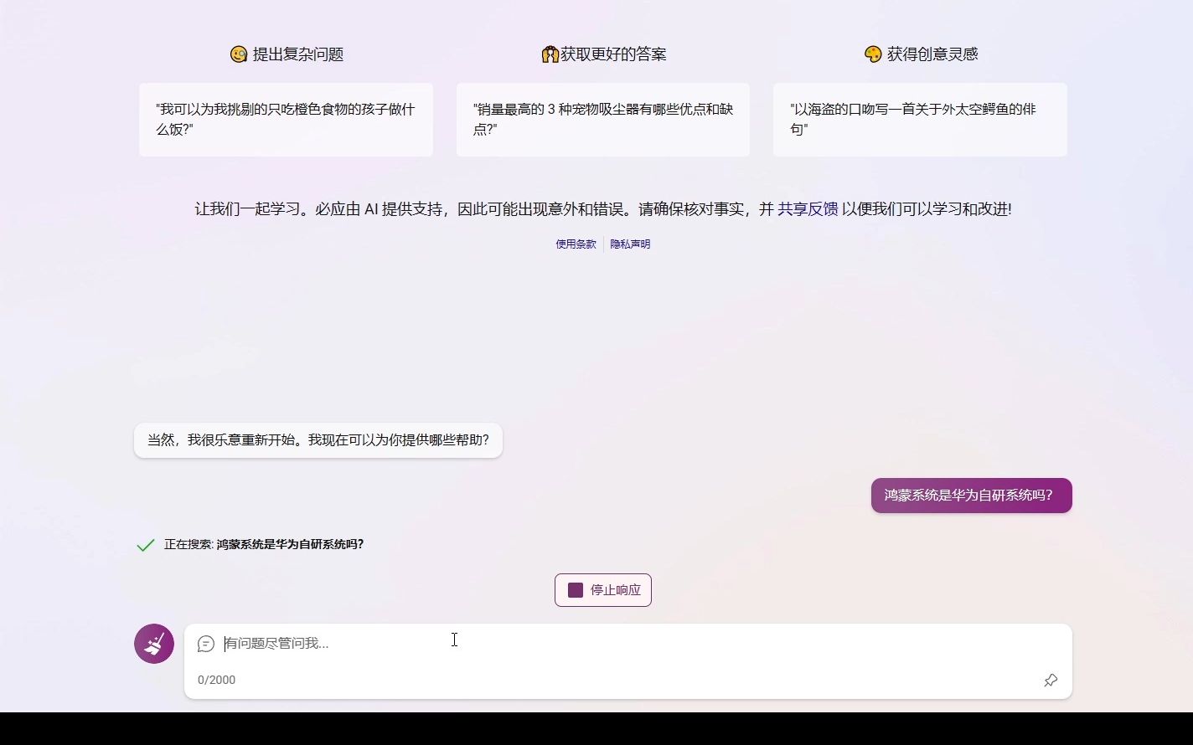The width and height of the screenshot is (1193, 745).
Task: Click the user message 鸿蒙系统是华为自研系统吗
Action: 971,495
